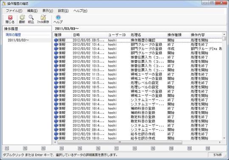This screenshot has width=229, height=160.
Task: Click the F6 function key icon
Action: pos(98,148)
